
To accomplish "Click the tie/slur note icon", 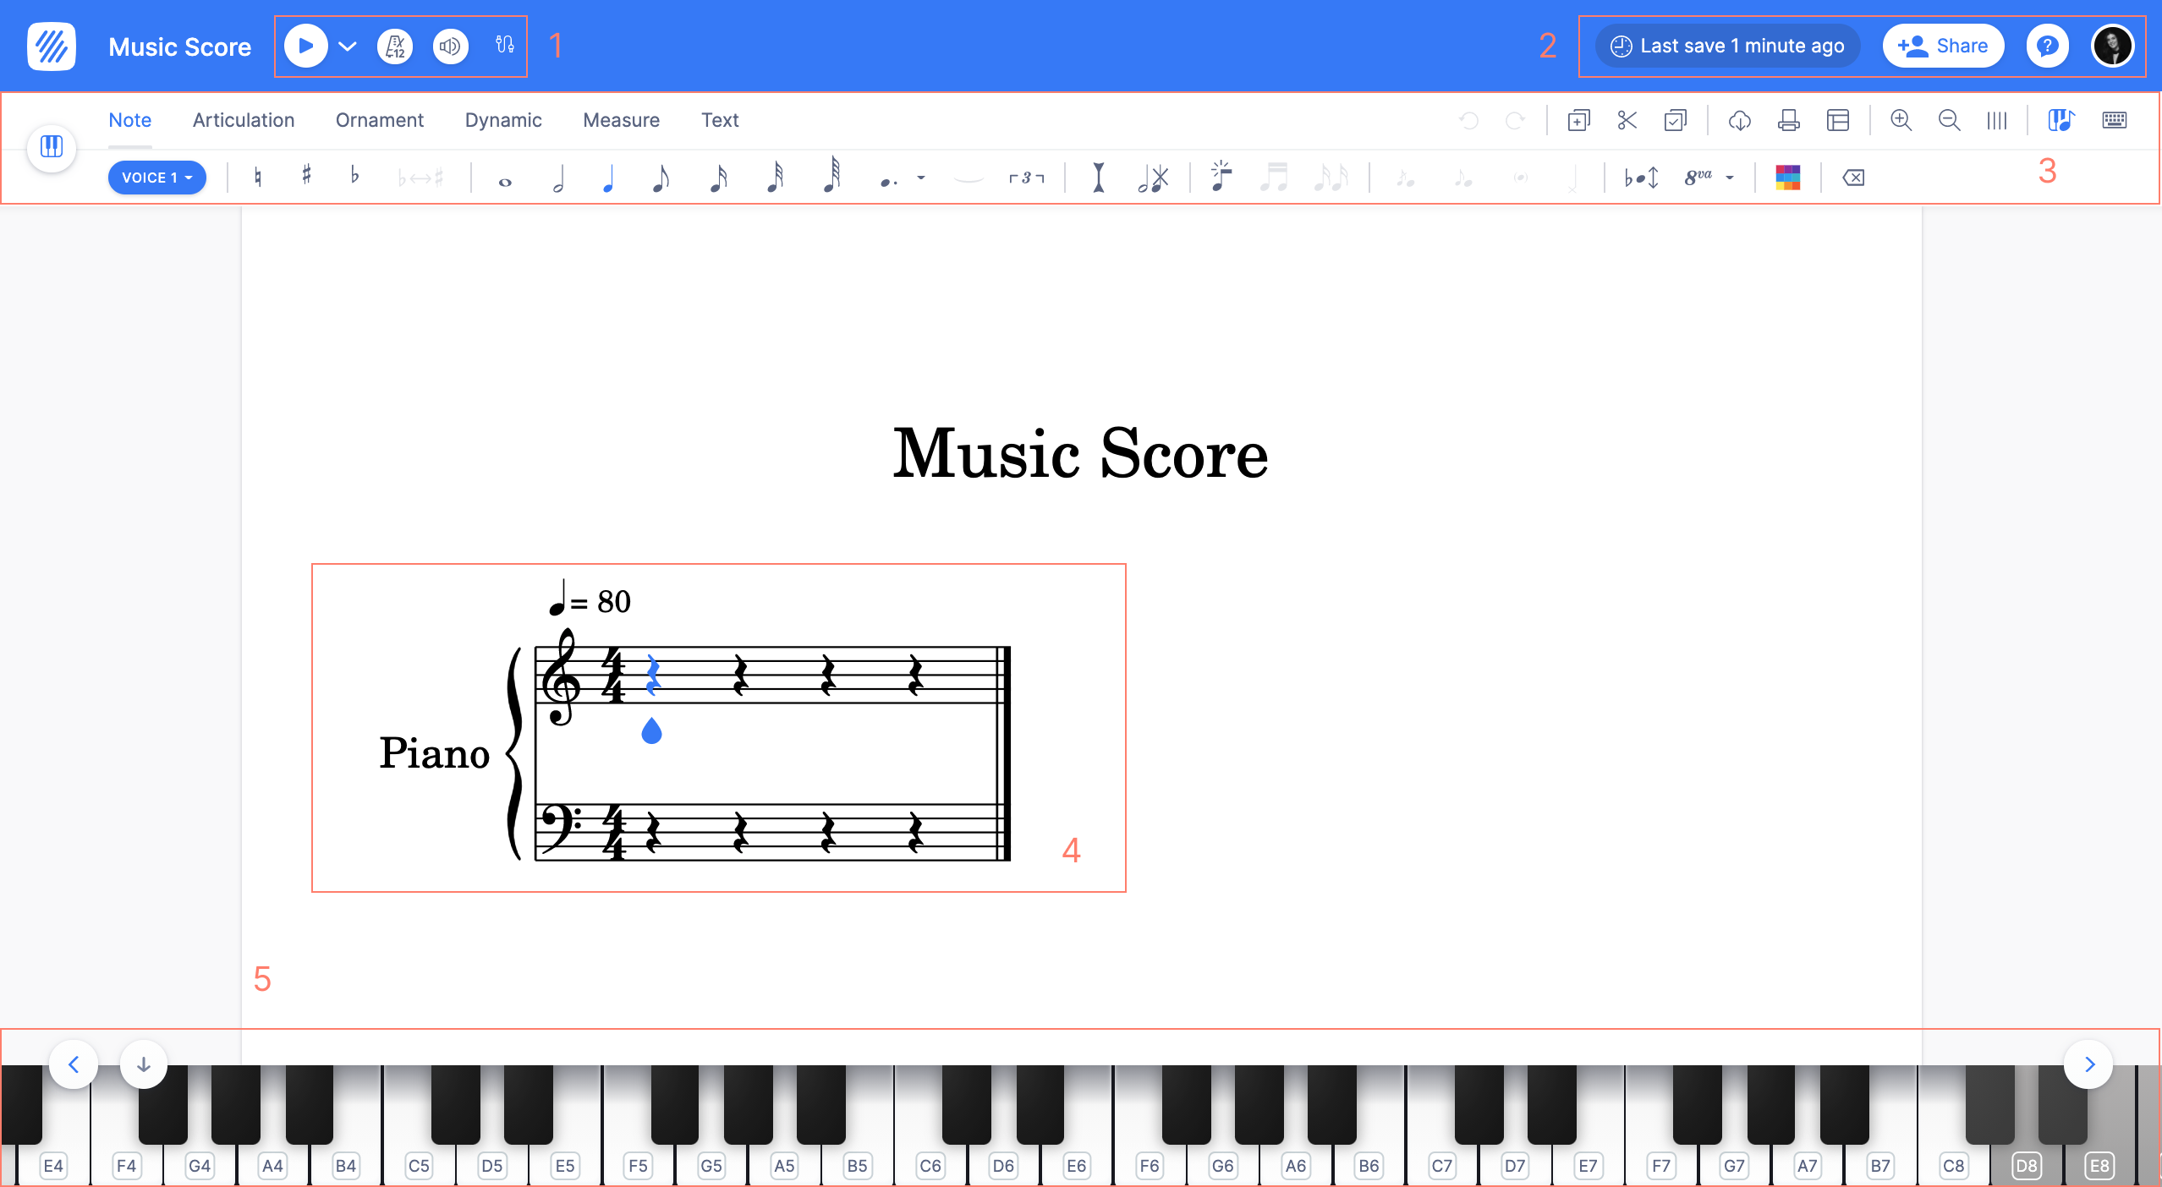I will [962, 178].
